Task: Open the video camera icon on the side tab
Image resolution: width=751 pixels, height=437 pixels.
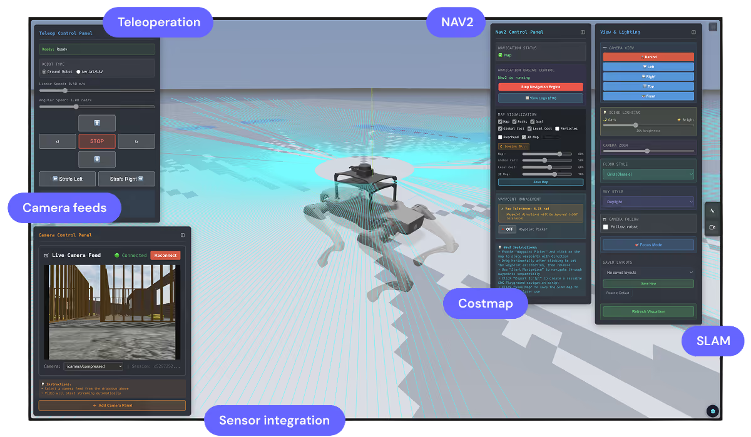Action: tap(712, 227)
